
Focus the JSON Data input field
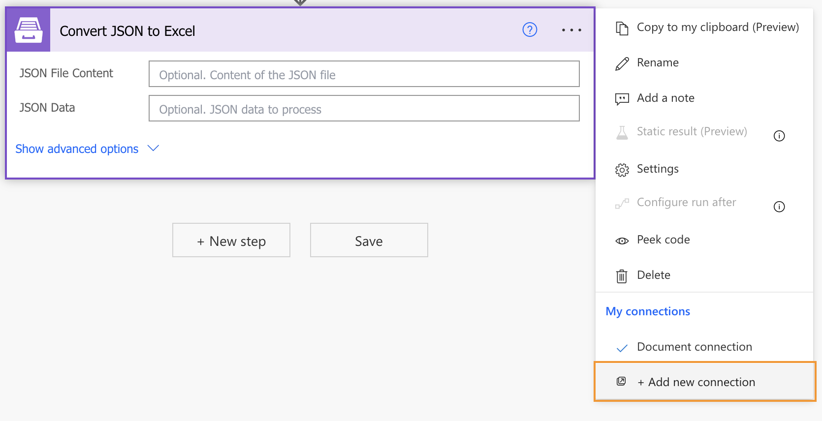click(364, 108)
